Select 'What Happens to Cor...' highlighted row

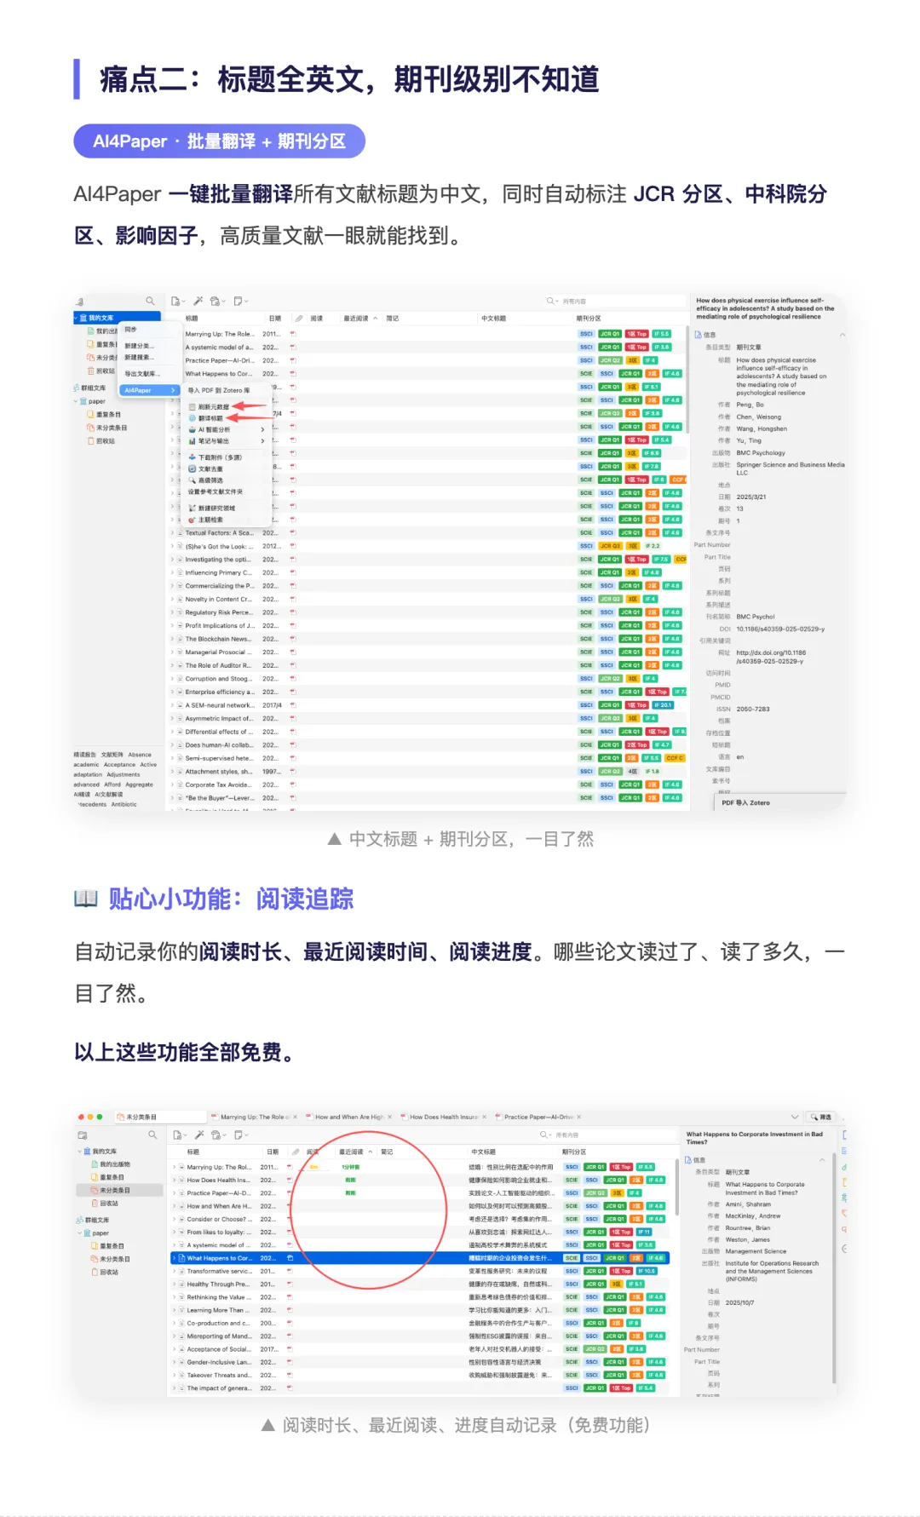(x=419, y=1258)
